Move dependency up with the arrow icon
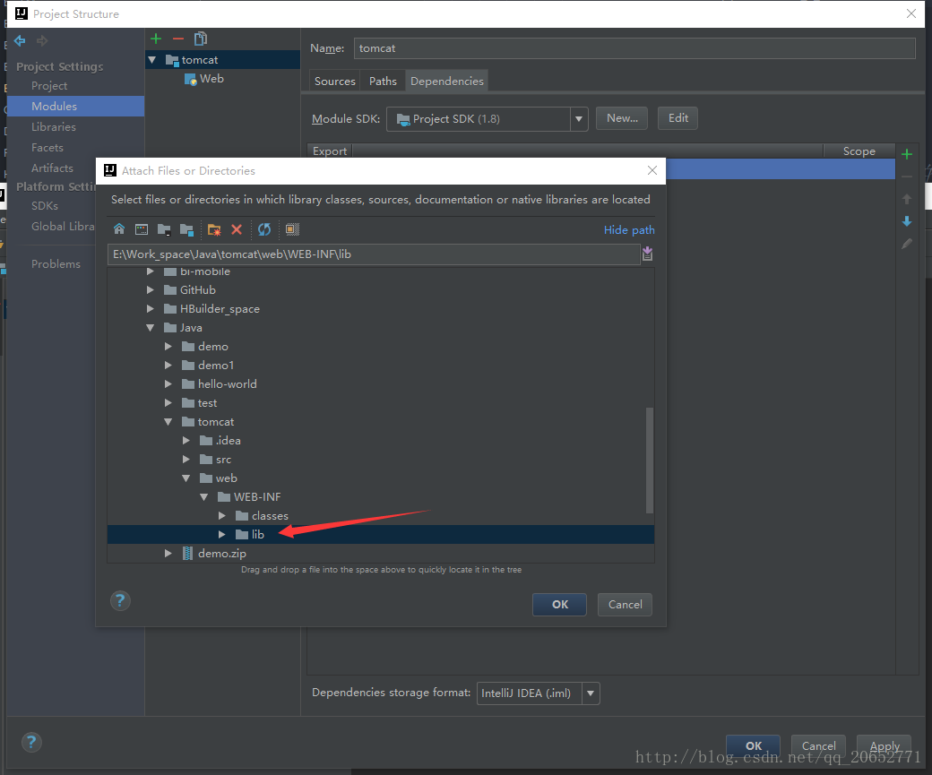 [907, 199]
